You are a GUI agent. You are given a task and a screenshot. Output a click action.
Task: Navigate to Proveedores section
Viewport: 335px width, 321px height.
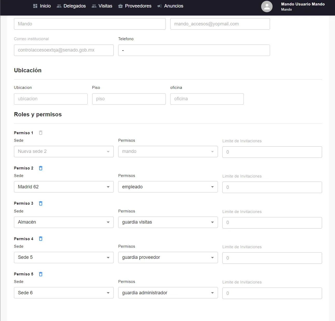pyautogui.click(x=135, y=6)
